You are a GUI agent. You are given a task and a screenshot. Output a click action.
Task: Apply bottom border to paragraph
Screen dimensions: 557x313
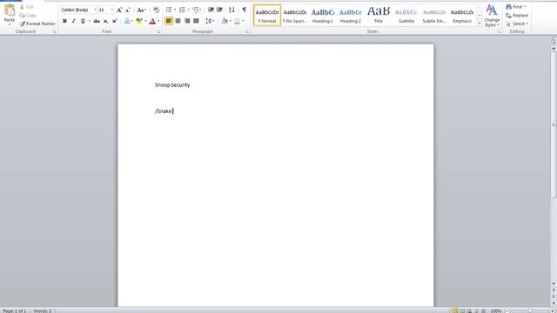[x=238, y=21]
